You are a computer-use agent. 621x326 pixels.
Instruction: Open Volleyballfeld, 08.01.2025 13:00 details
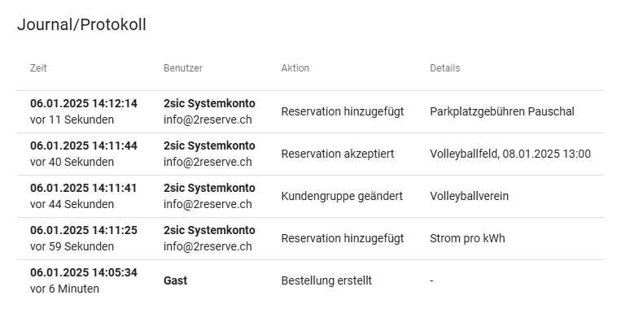click(509, 154)
